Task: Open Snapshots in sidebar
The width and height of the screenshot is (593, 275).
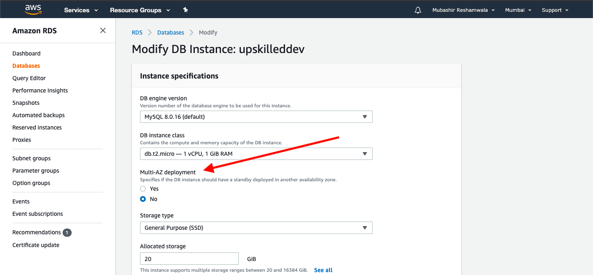Action: click(26, 103)
